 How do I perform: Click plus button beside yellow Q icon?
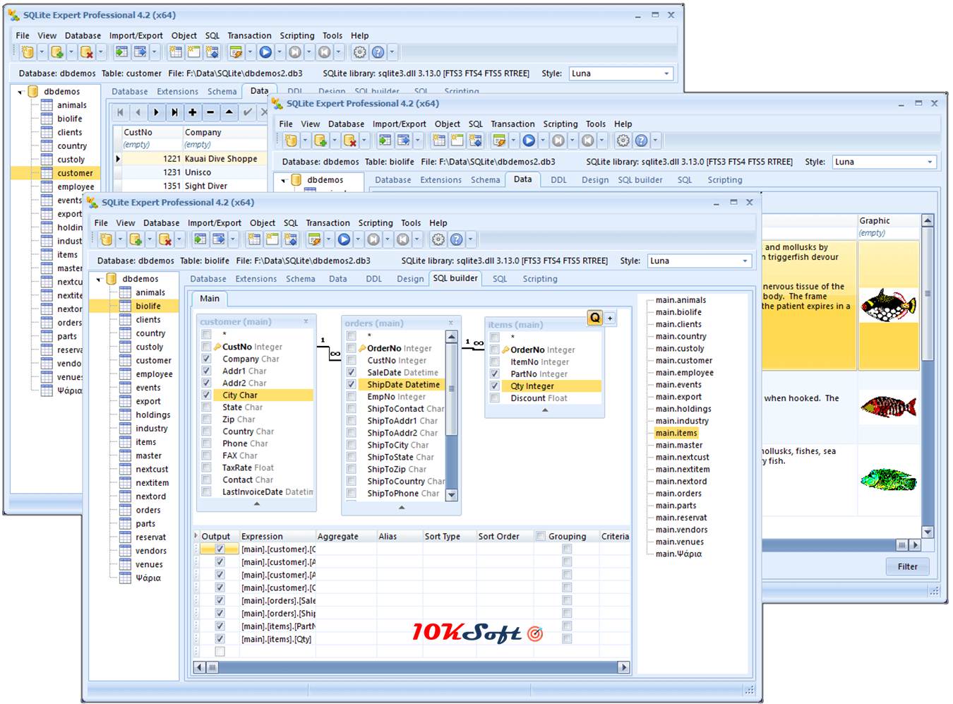tap(610, 318)
